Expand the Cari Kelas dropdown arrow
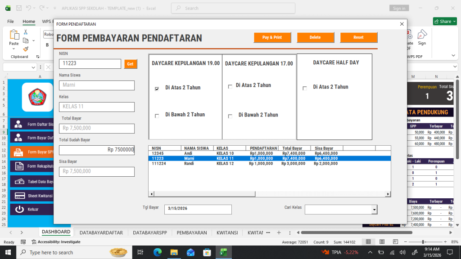The height and width of the screenshot is (259, 461). click(x=374, y=210)
